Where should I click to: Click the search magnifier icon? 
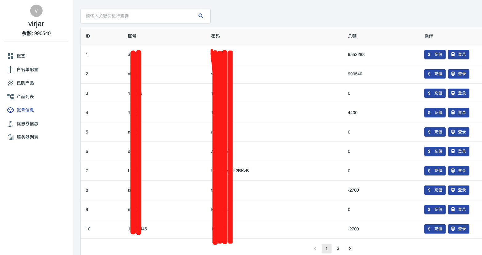click(201, 16)
